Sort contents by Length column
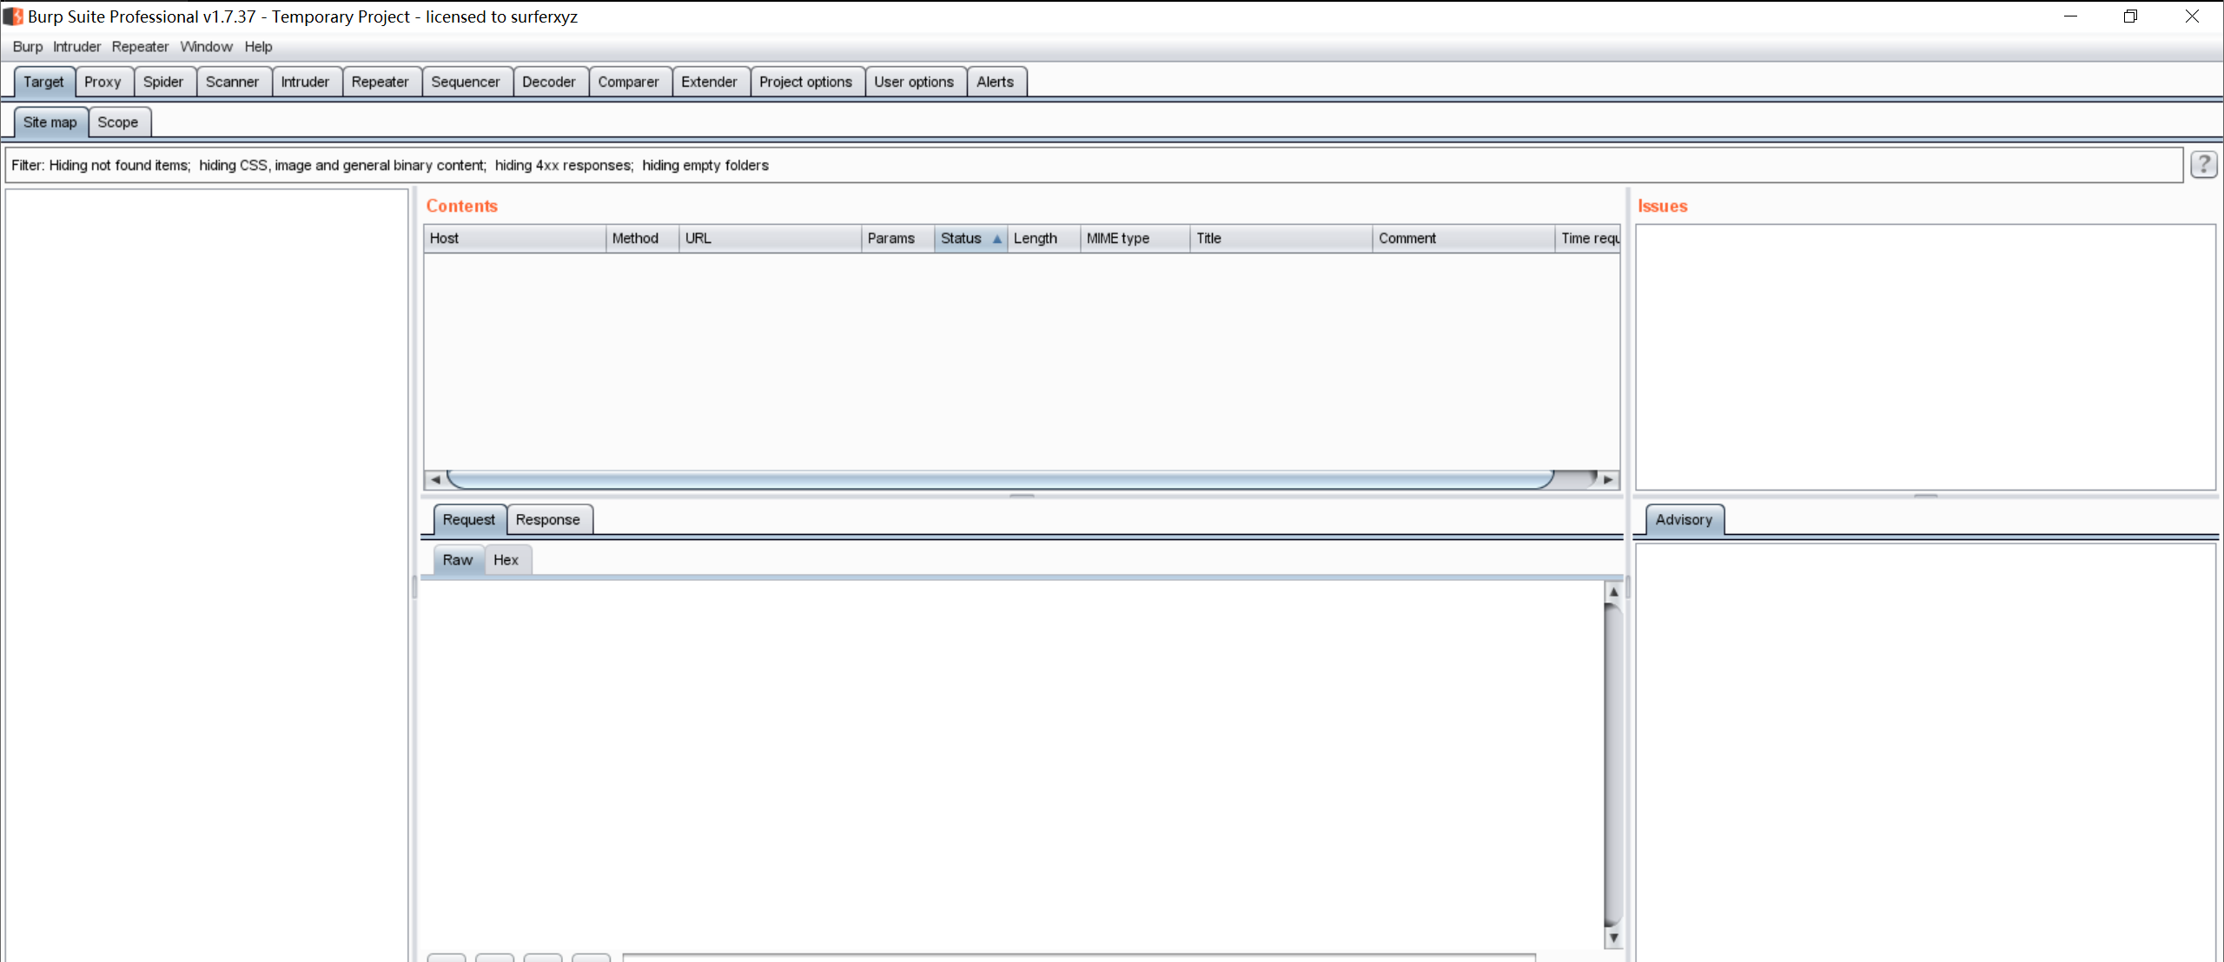 point(1043,239)
